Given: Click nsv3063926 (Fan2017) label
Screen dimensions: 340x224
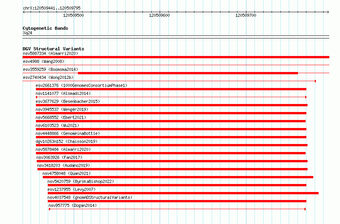Looking at the screenshot, I should coord(59,157).
